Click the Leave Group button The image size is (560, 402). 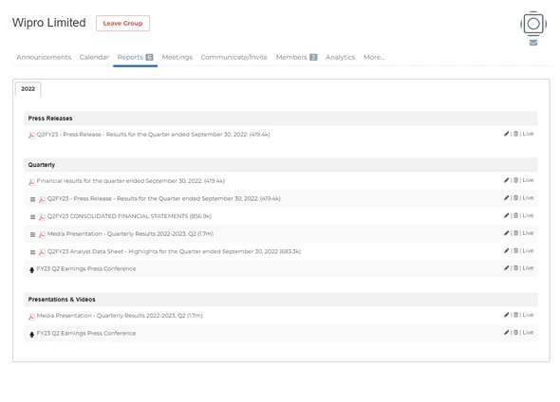pos(122,23)
